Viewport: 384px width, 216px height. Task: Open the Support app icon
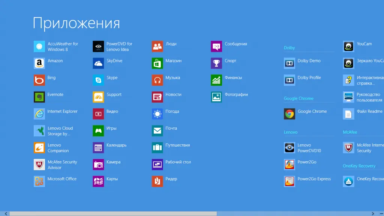pos(98,97)
